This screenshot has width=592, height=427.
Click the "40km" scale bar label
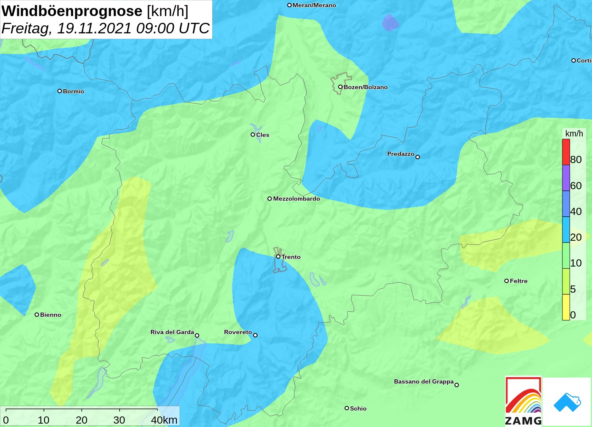164,420
